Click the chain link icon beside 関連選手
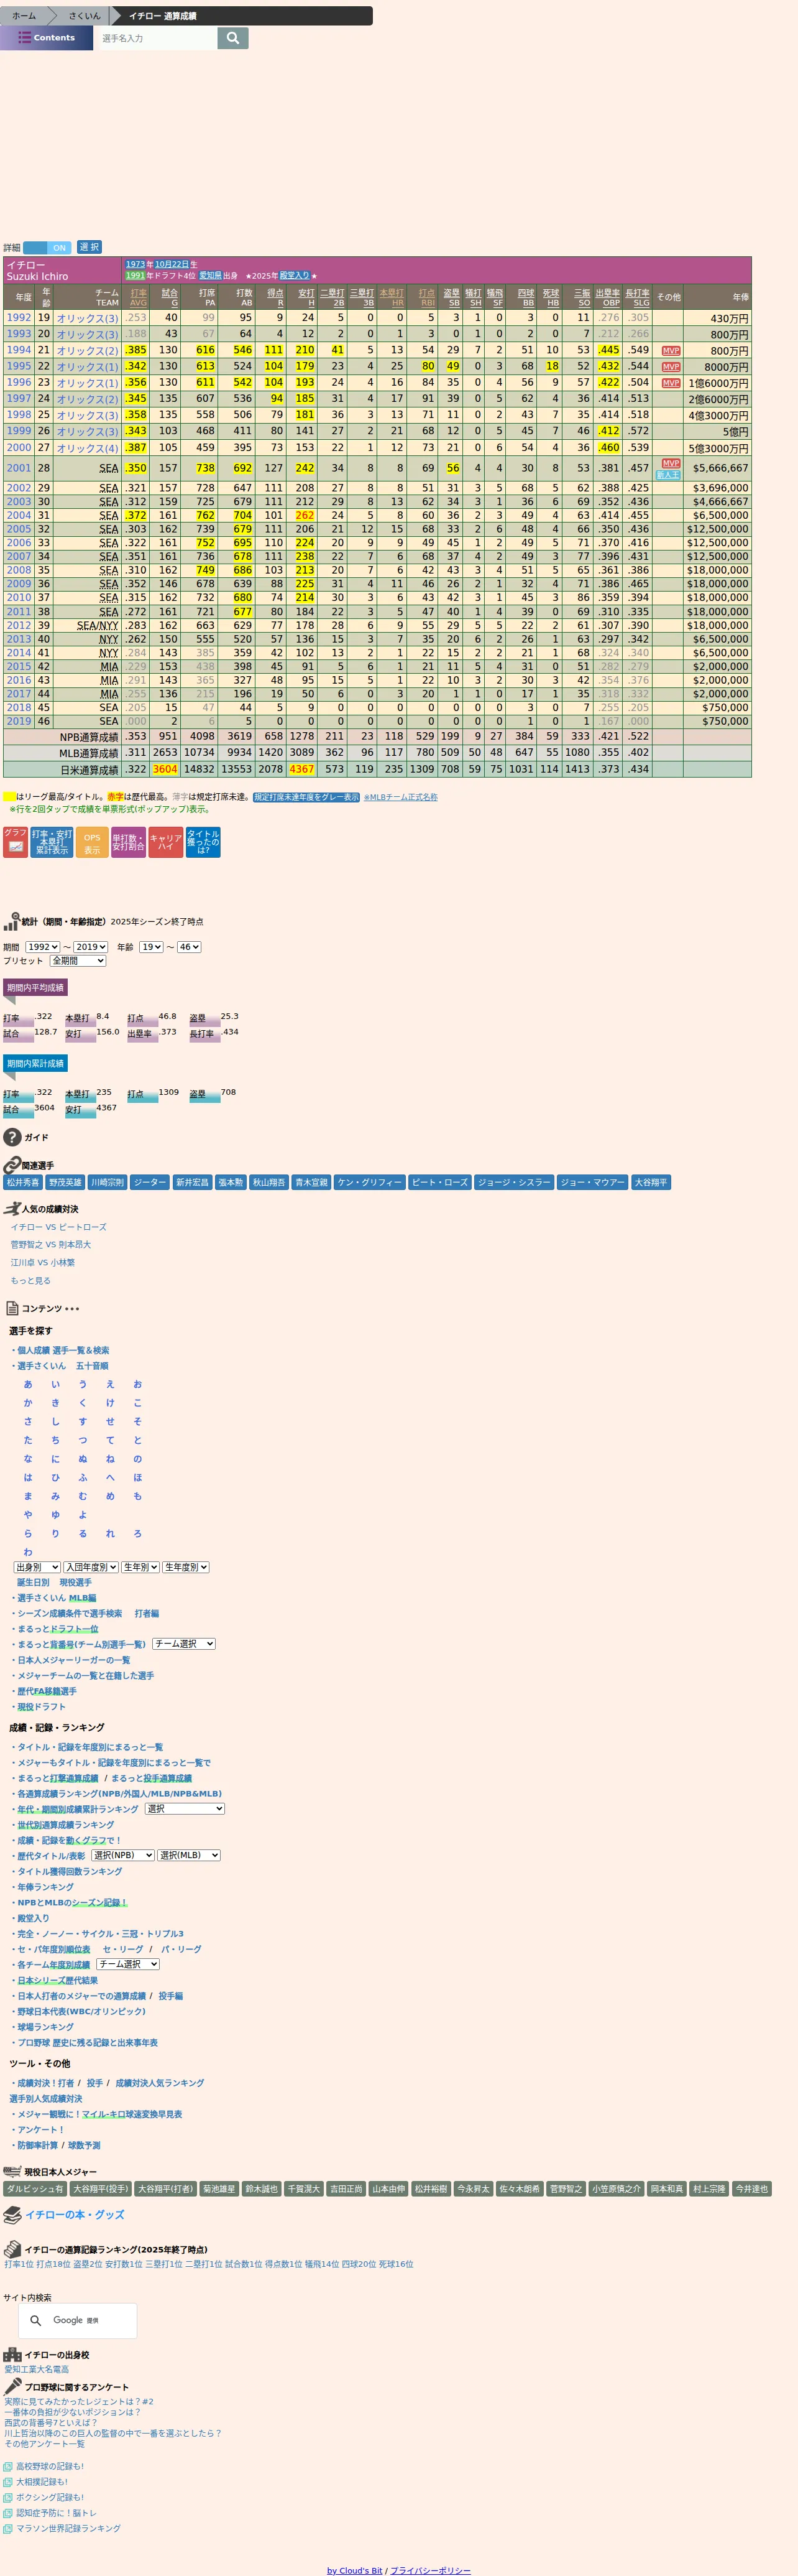 click(x=12, y=1165)
